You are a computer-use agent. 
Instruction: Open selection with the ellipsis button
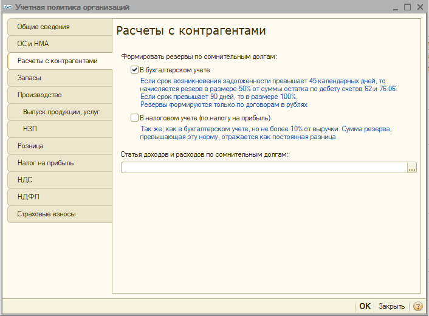tap(412, 168)
